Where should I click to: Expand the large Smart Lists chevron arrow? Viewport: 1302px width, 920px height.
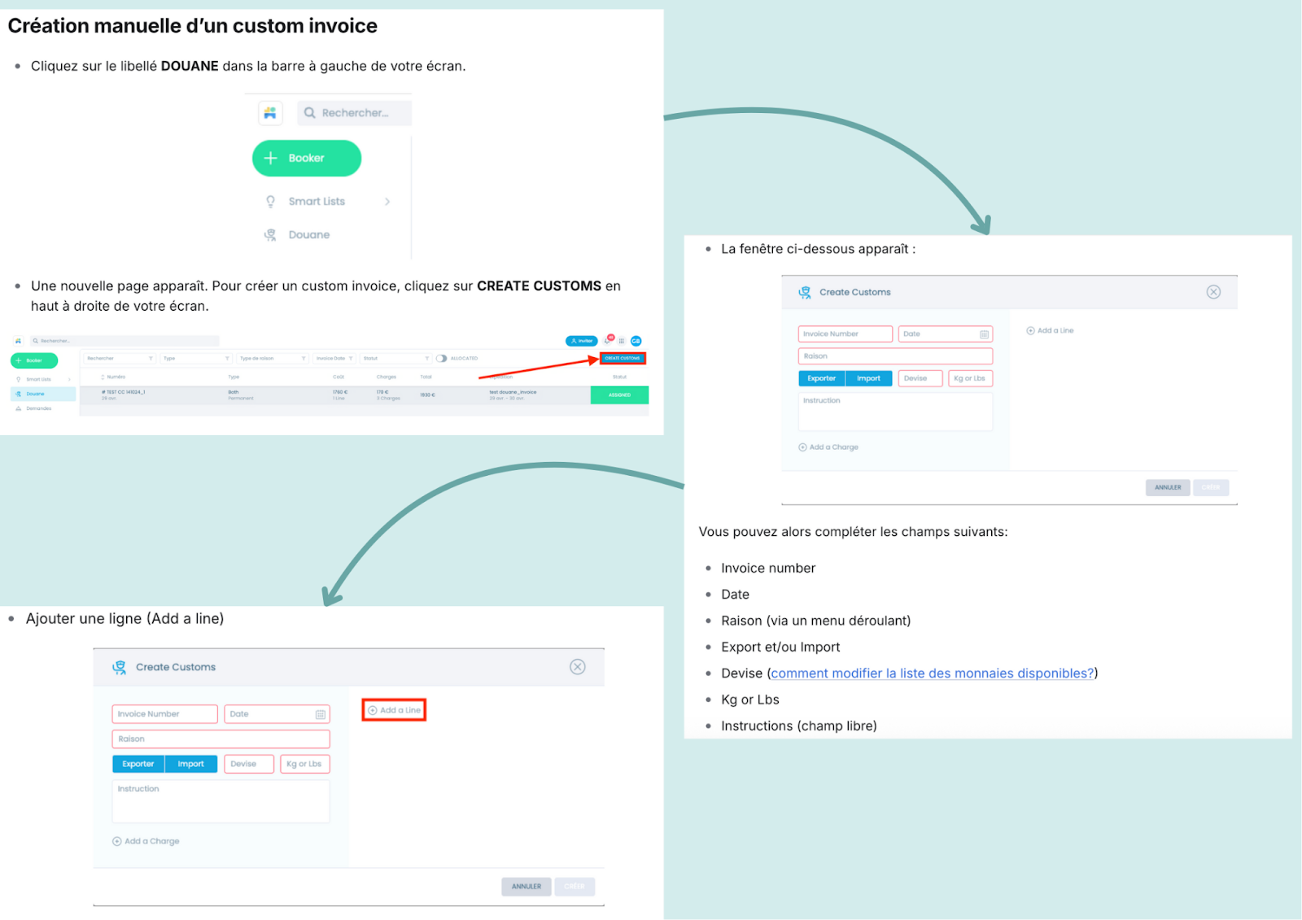pyautogui.click(x=387, y=202)
